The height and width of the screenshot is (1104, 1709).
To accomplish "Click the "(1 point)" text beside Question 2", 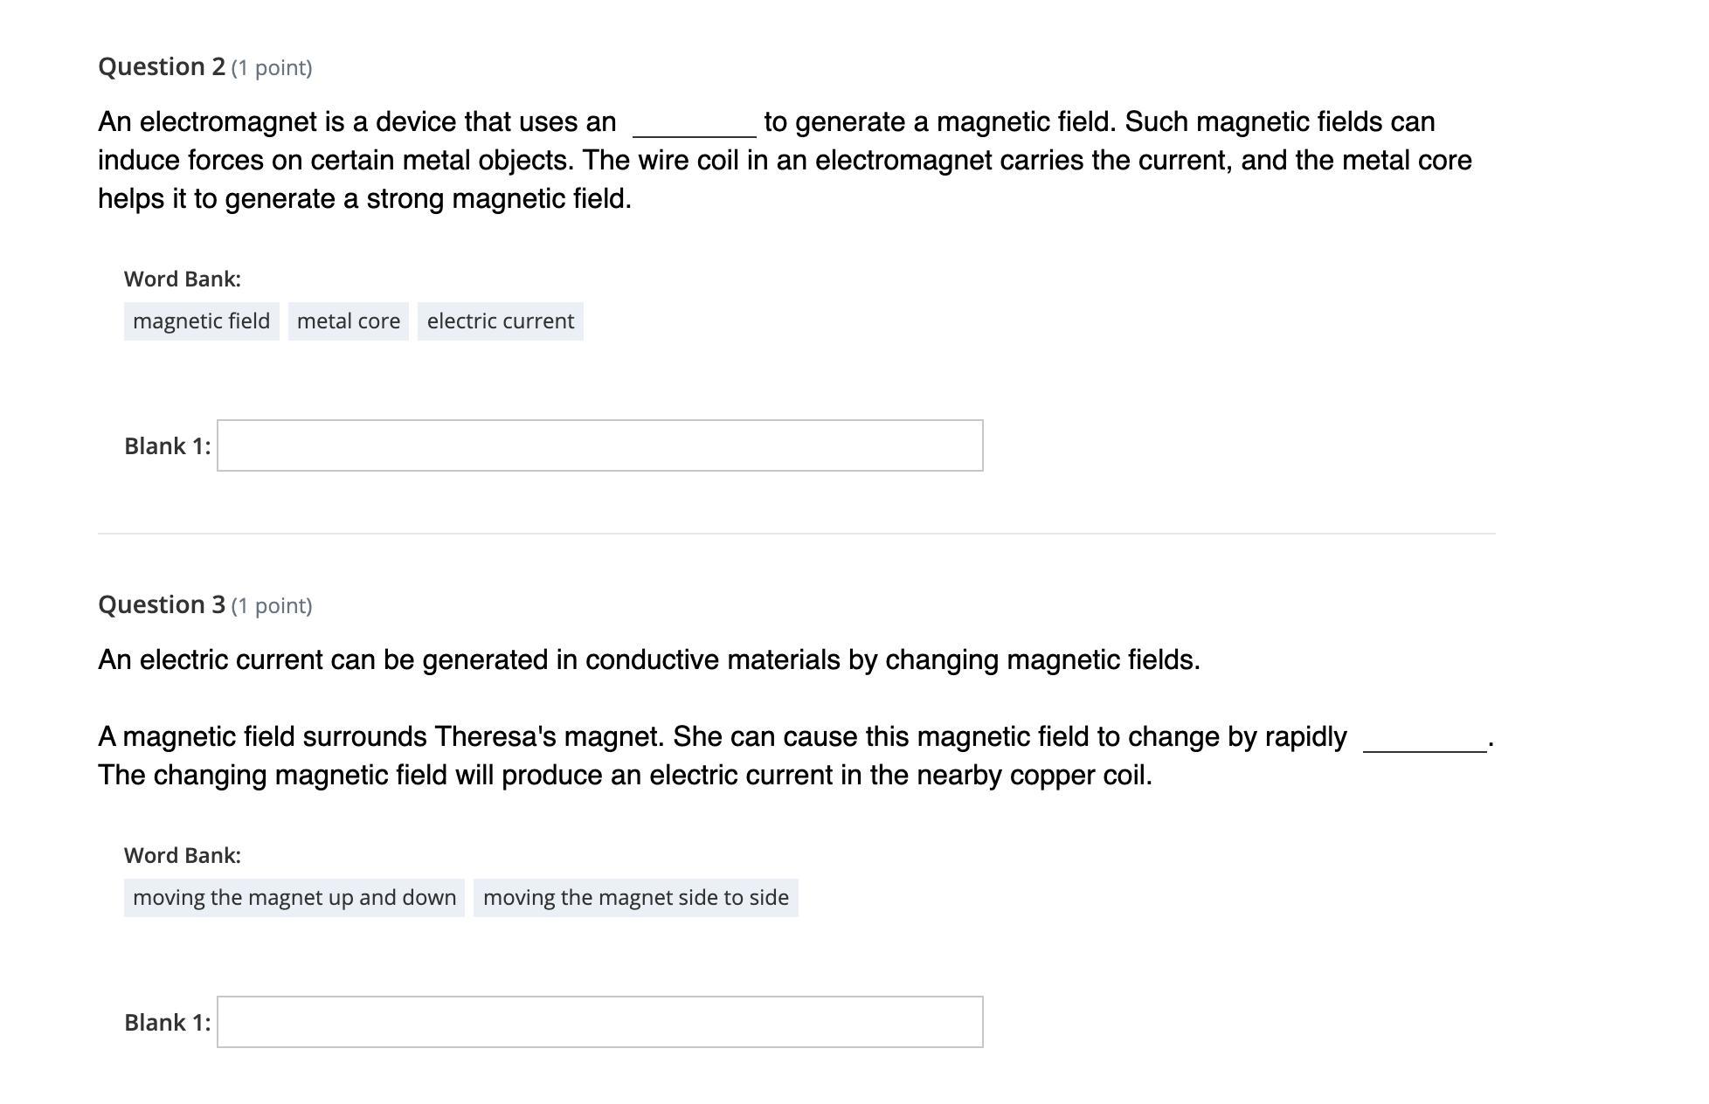I will [272, 68].
